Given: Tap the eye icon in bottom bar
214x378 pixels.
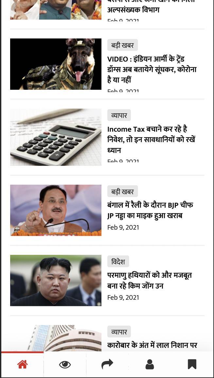Looking at the screenshot, I should click(65, 365).
